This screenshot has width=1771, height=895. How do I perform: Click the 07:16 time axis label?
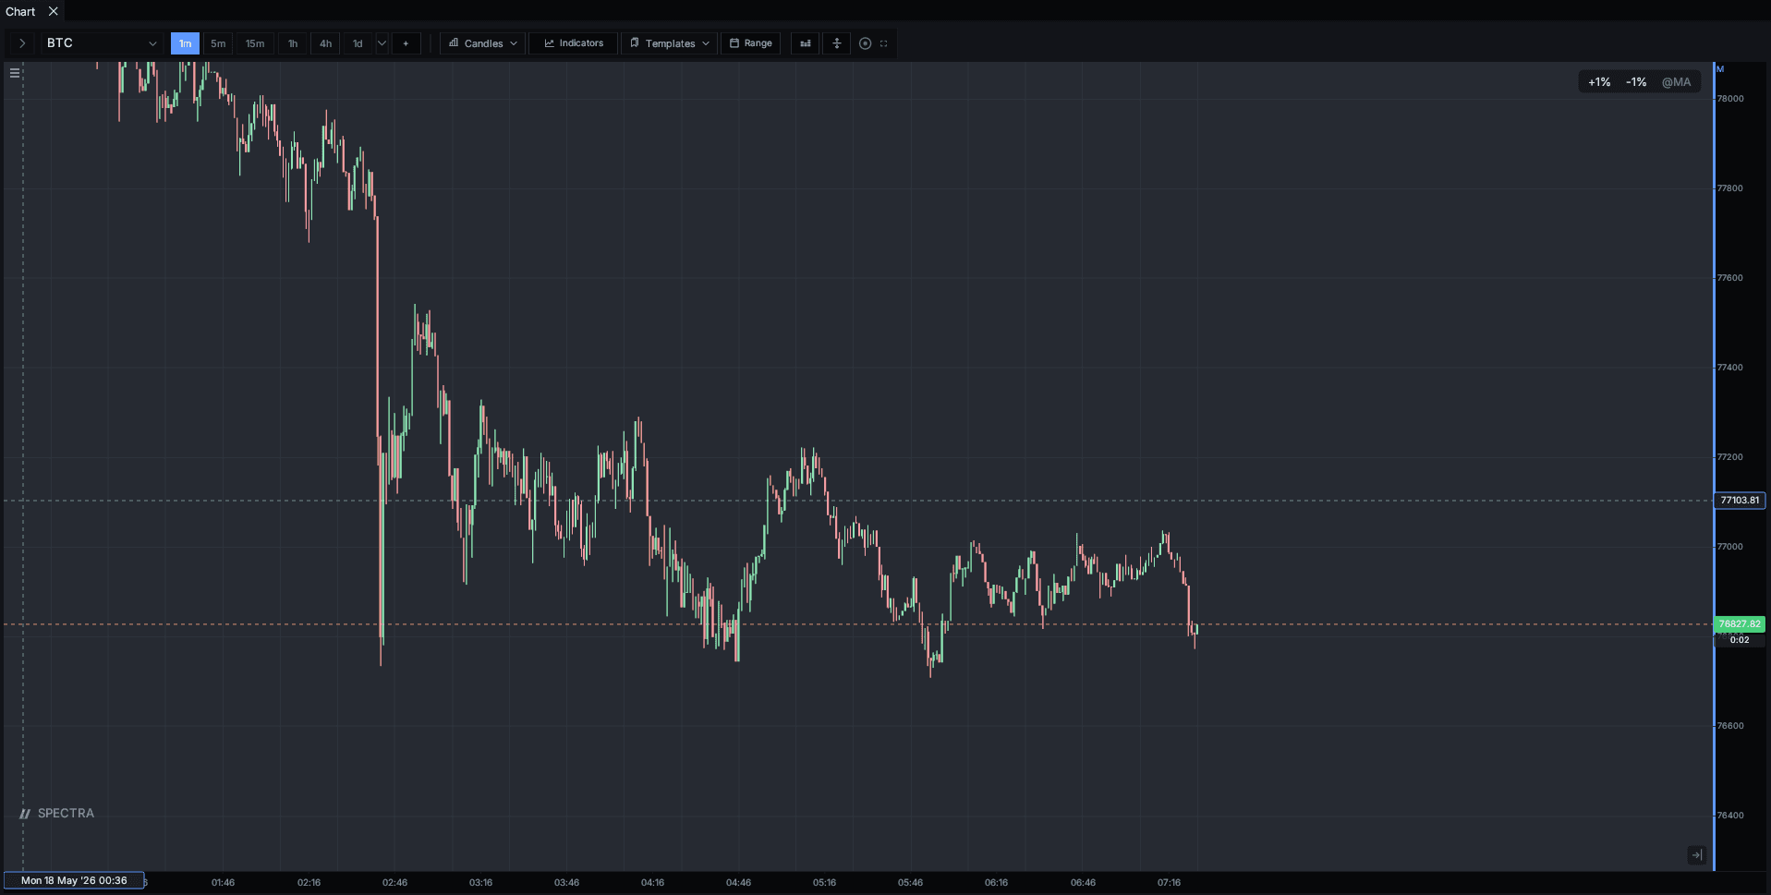pos(1169,883)
